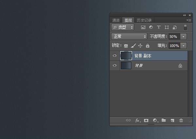
Task: Toggle the layer filter on/off switch
Action: pyautogui.click(x=185, y=27)
